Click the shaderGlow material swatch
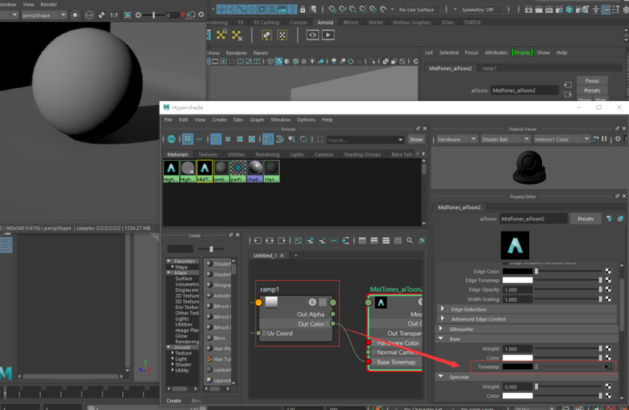This screenshot has height=410, width=629. pos(255,172)
